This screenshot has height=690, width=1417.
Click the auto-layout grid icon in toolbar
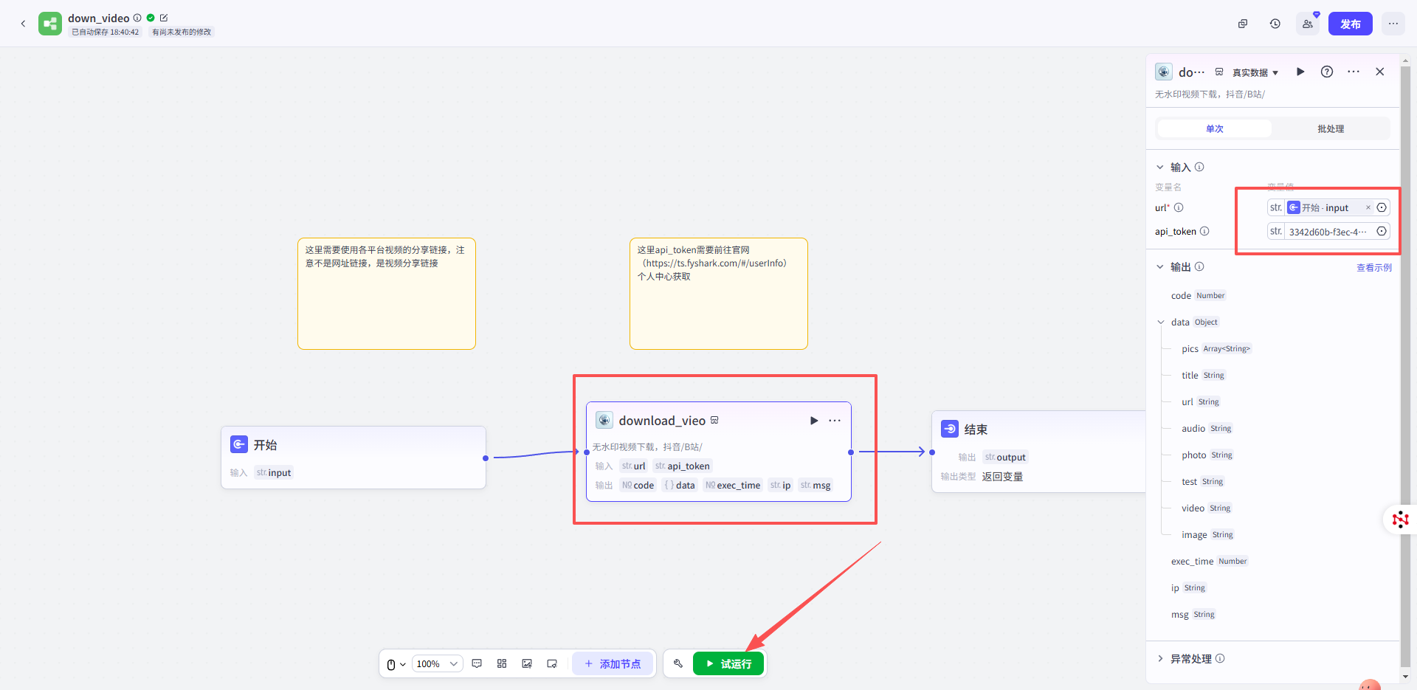(x=502, y=663)
